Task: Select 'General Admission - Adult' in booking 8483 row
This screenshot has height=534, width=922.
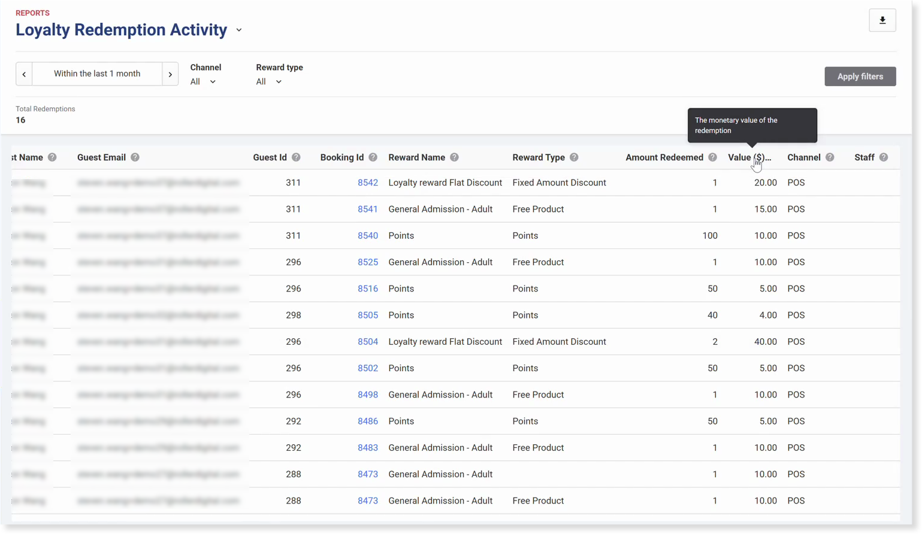Action: point(440,448)
